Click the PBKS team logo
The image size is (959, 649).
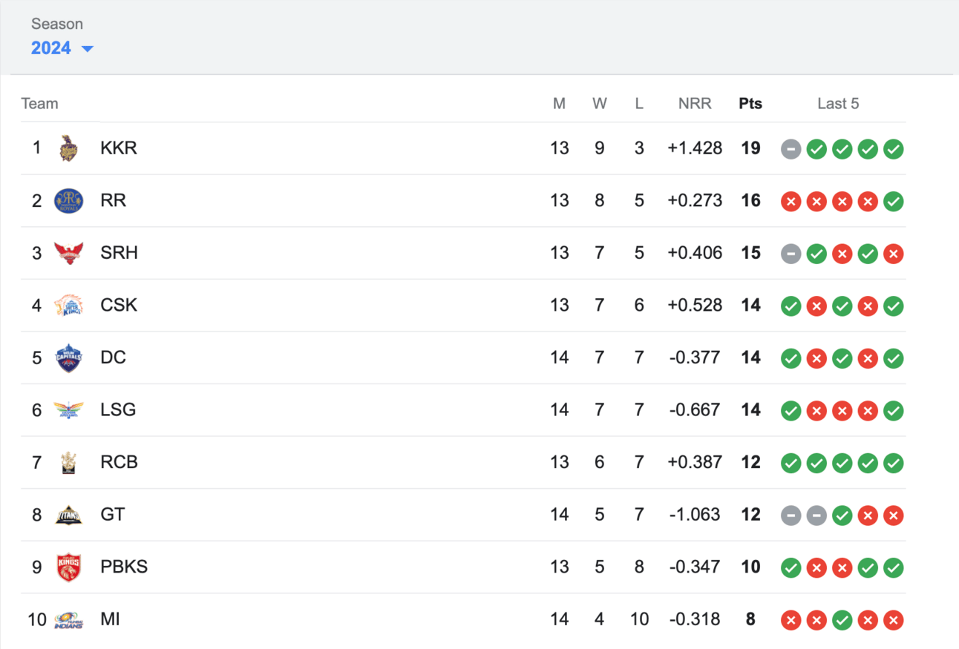point(69,567)
